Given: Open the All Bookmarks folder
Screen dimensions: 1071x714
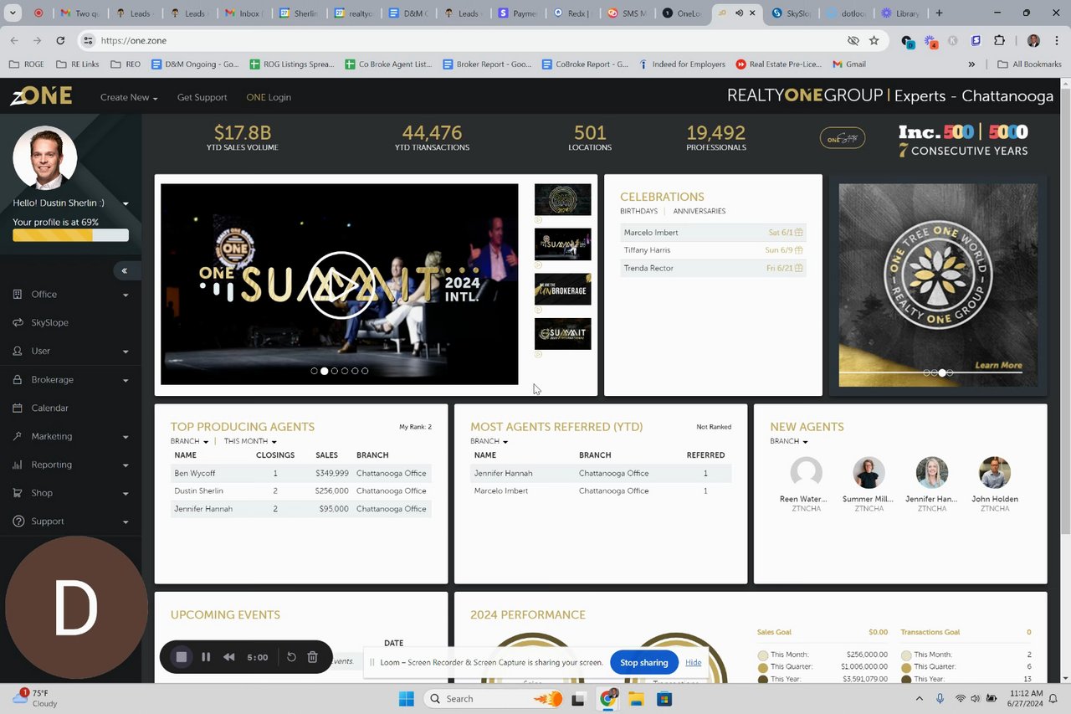Looking at the screenshot, I should pos(1029,64).
